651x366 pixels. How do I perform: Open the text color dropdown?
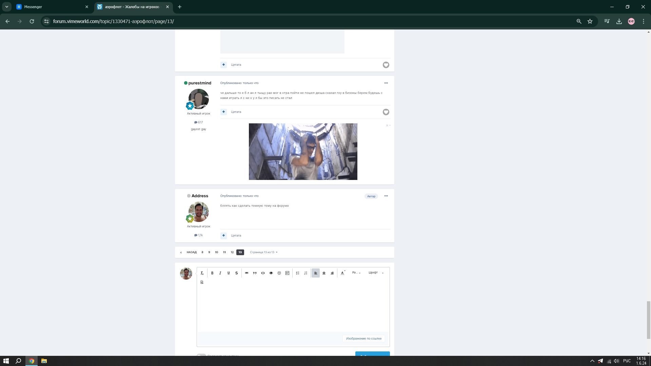coord(343,273)
